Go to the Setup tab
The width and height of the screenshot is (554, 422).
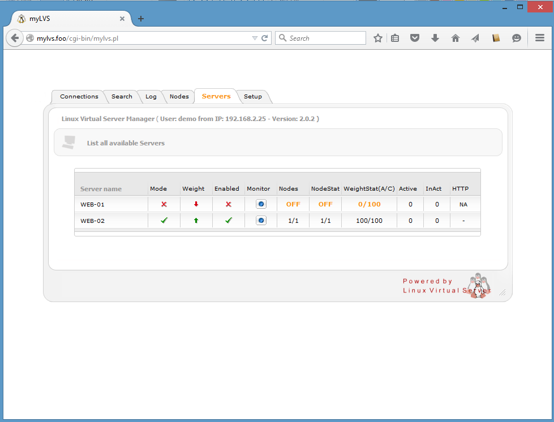[252, 97]
